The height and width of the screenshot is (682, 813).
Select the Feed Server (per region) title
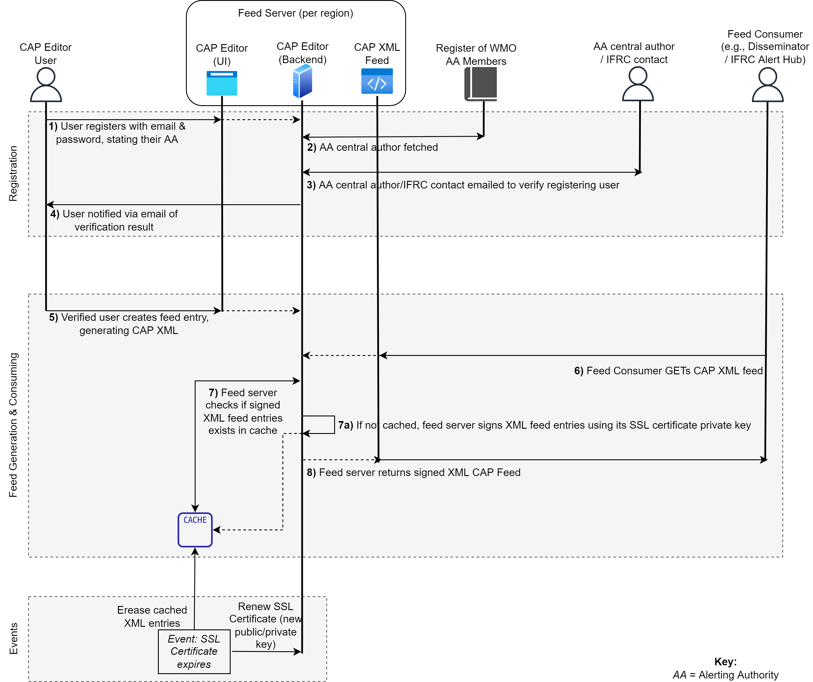click(295, 13)
